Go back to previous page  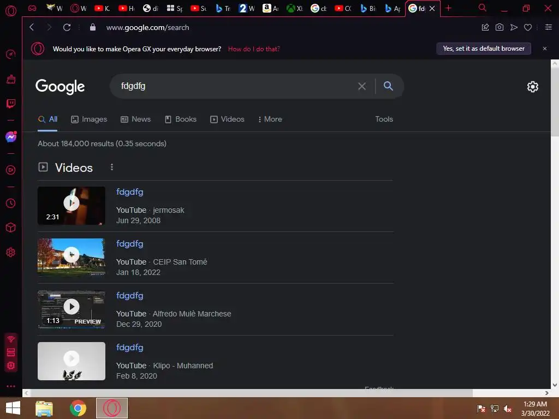tap(32, 27)
